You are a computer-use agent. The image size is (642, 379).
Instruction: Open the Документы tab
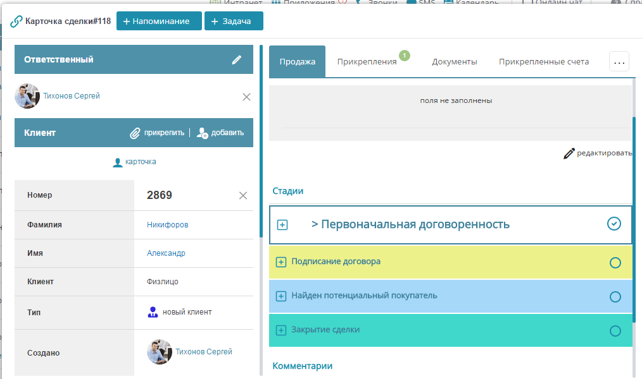click(x=455, y=62)
